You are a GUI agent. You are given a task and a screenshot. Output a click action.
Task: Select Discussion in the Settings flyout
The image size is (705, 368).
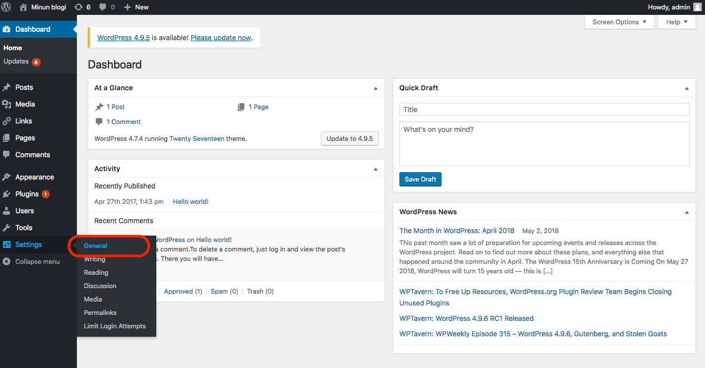coord(100,286)
